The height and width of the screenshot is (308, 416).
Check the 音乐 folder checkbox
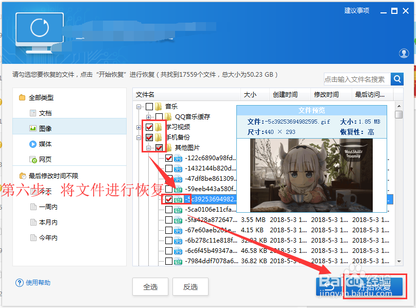(149, 107)
